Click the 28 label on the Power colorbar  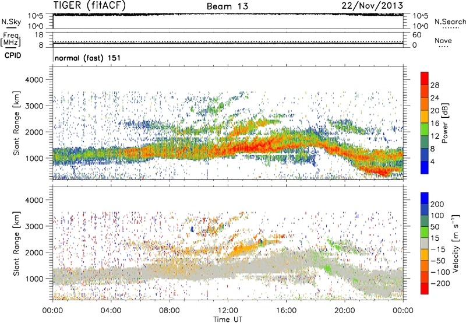[x=435, y=85]
